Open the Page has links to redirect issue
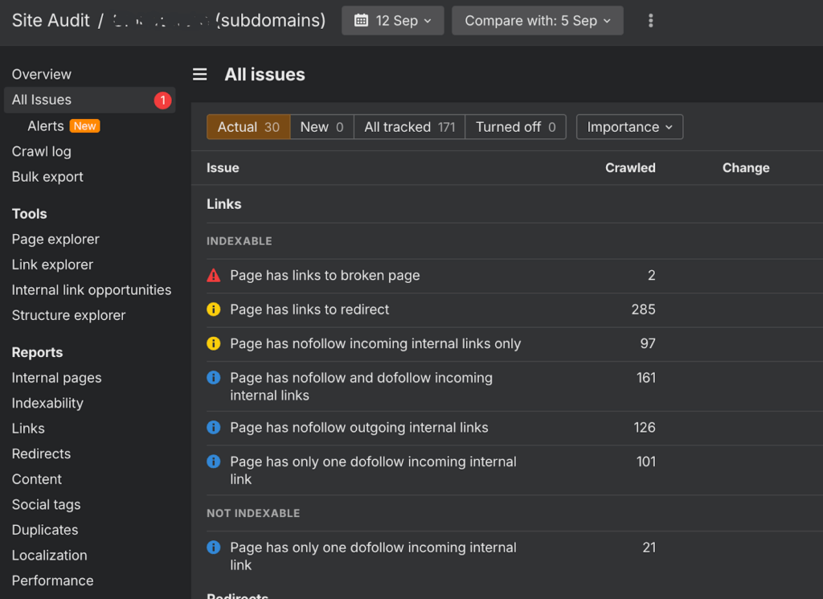 coord(309,310)
